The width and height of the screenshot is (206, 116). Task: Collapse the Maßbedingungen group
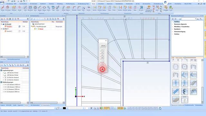pos(1,82)
